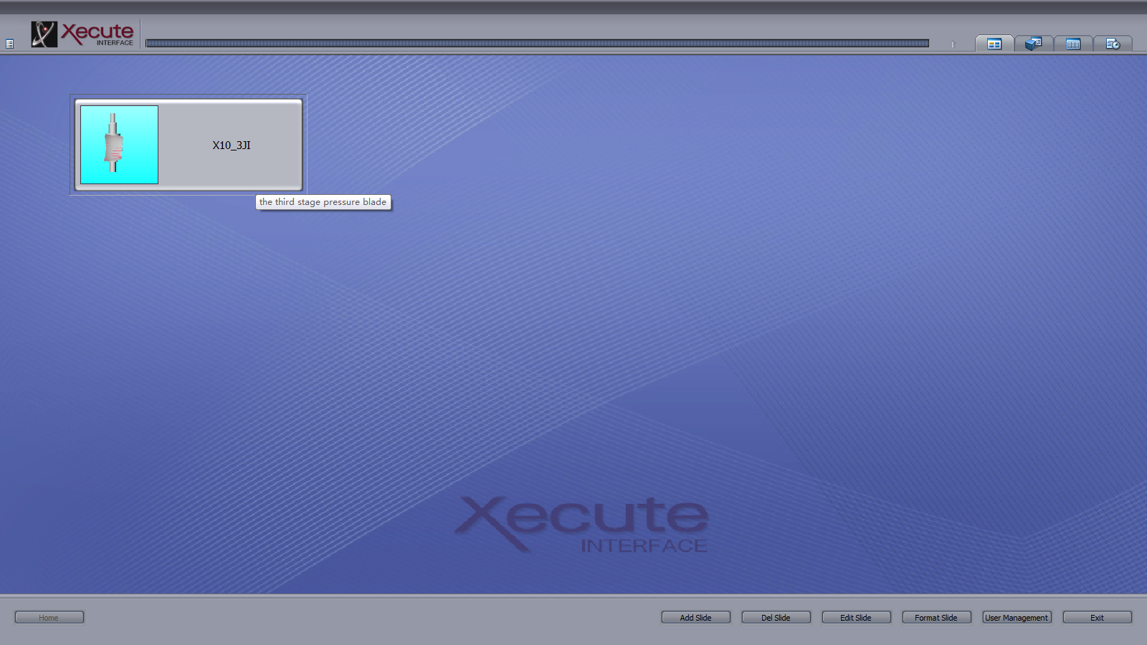The width and height of the screenshot is (1147, 645).
Task: Click the Xecute atom logo image
Action: (x=44, y=34)
